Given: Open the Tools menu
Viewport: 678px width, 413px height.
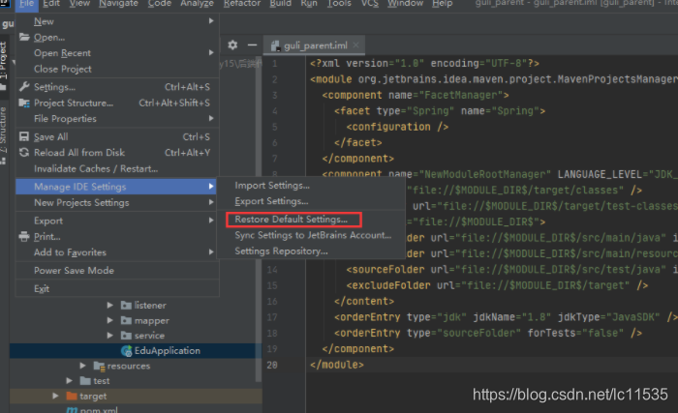Looking at the screenshot, I should (339, 4).
